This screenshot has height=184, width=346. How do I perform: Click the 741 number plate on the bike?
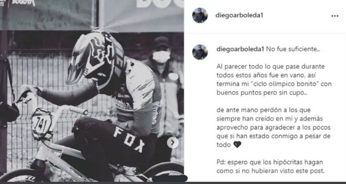tap(41, 124)
